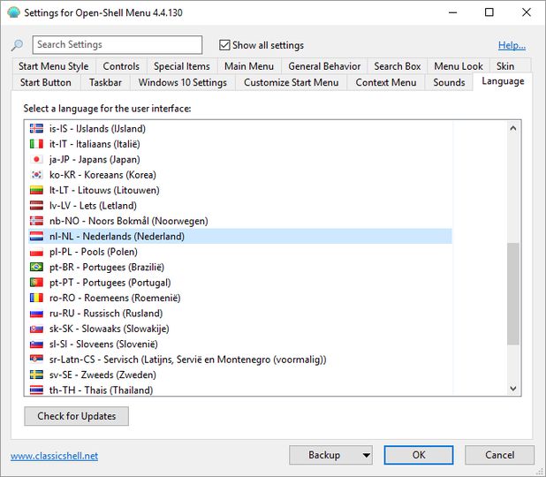Click the Japanese flag icon
Screen dimensions: 546x477
(x=36, y=159)
